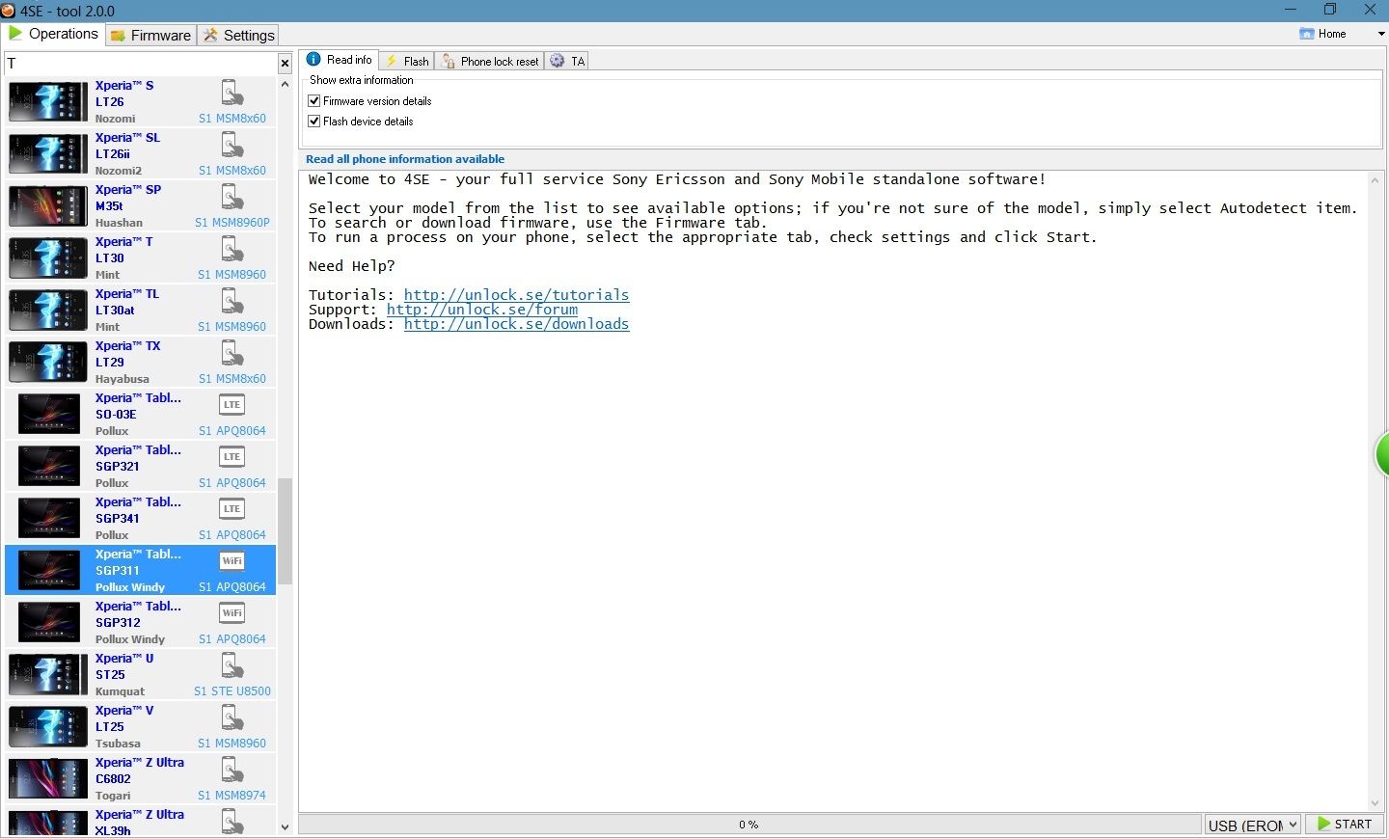Select Xperia SL LT26ii thumbnail
1389x839 pixels.
(47, 154)
